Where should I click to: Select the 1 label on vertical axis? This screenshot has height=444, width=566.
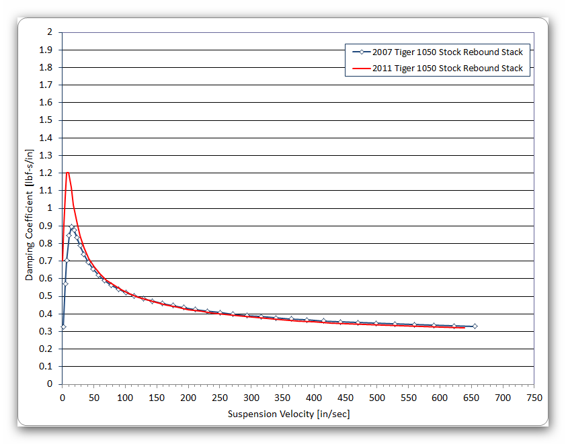49,208
